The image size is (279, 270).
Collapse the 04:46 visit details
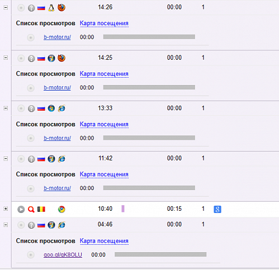[x=6, y=225]
